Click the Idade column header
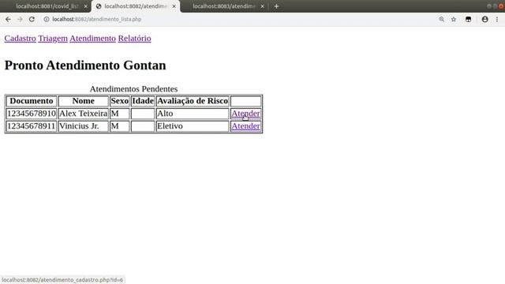505x284 pixels. click(x=143, y=101)
